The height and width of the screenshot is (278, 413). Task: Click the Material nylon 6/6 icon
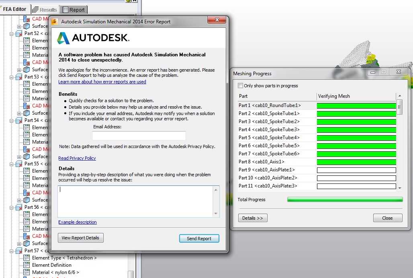27,272
